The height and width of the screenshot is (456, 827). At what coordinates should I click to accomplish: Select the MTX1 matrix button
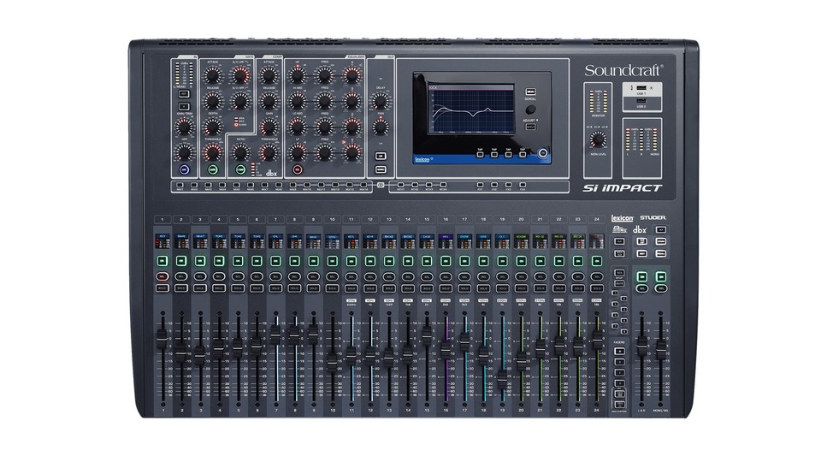tap(402, 185)
